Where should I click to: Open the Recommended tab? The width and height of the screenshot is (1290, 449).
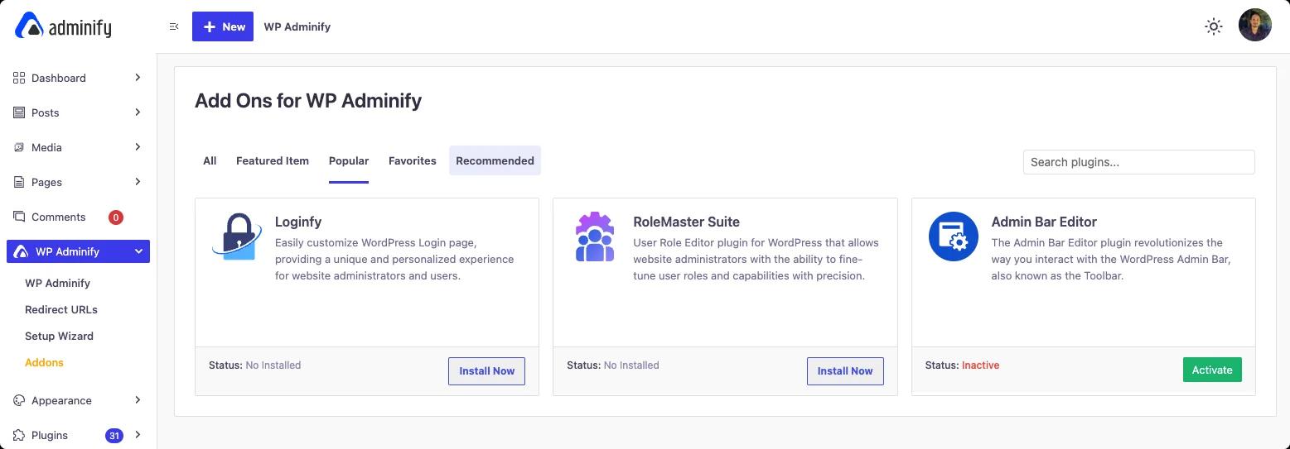pos(495,160)
